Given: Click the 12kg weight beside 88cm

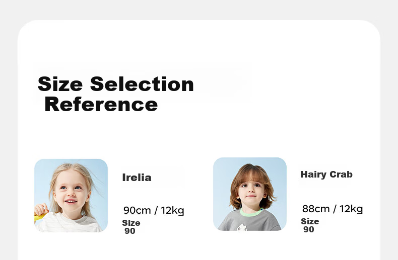Looking at the screenshot, I should (351, 209).
